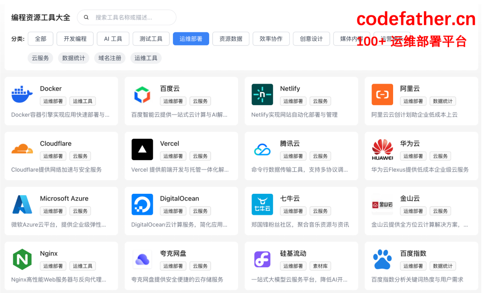
Task: Click the 创意设计 filter button
Action: 311,39
